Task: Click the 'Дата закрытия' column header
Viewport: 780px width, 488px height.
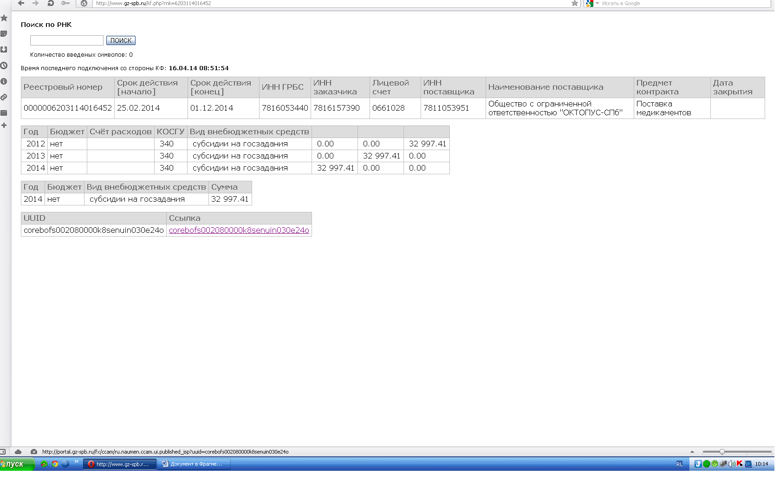Action: pyautogui.click(x=738, y=87)
